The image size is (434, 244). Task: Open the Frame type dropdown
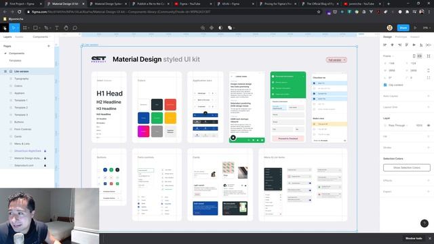click(388, 56)
